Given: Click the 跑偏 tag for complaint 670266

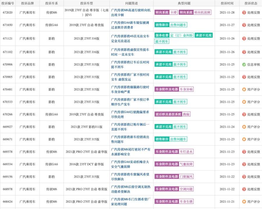Looking at the screenshot, I should (x=187, y=114).
